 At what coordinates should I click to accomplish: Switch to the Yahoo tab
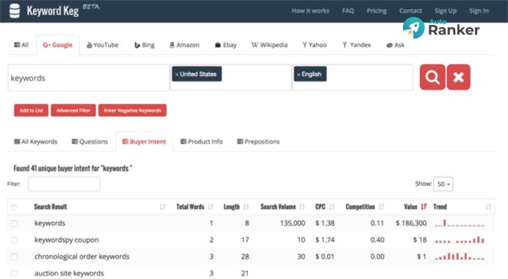pos(314,45)
